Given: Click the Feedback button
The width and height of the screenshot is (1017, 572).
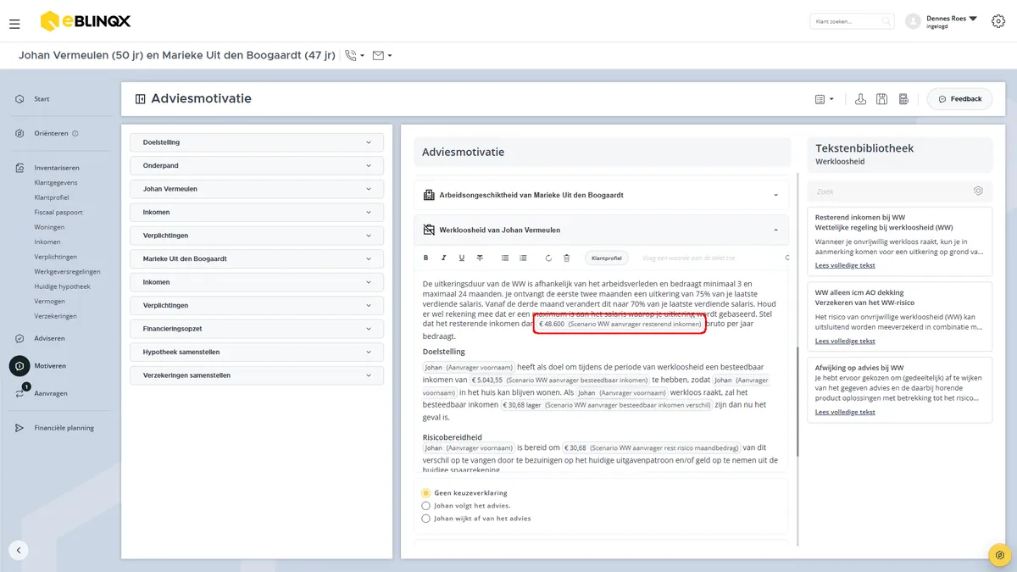Looking at the screenshot, I should click(x=959, y=99).
